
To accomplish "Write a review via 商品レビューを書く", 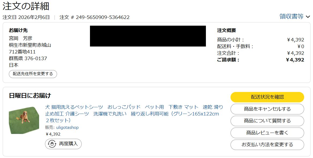I will pyautogui.click(x=267, y=133).
